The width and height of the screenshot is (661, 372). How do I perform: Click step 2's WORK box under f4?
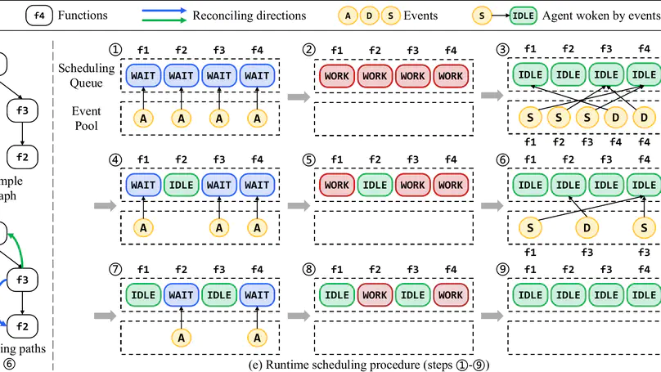pos(451,76)
